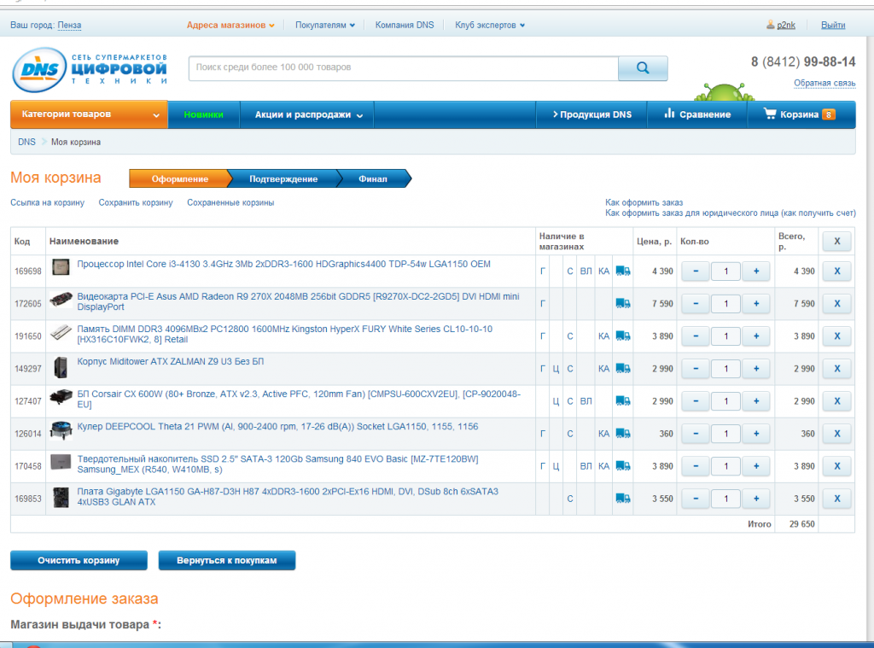Increase quantity of Kingston HyperX memory

coord(755,336)
